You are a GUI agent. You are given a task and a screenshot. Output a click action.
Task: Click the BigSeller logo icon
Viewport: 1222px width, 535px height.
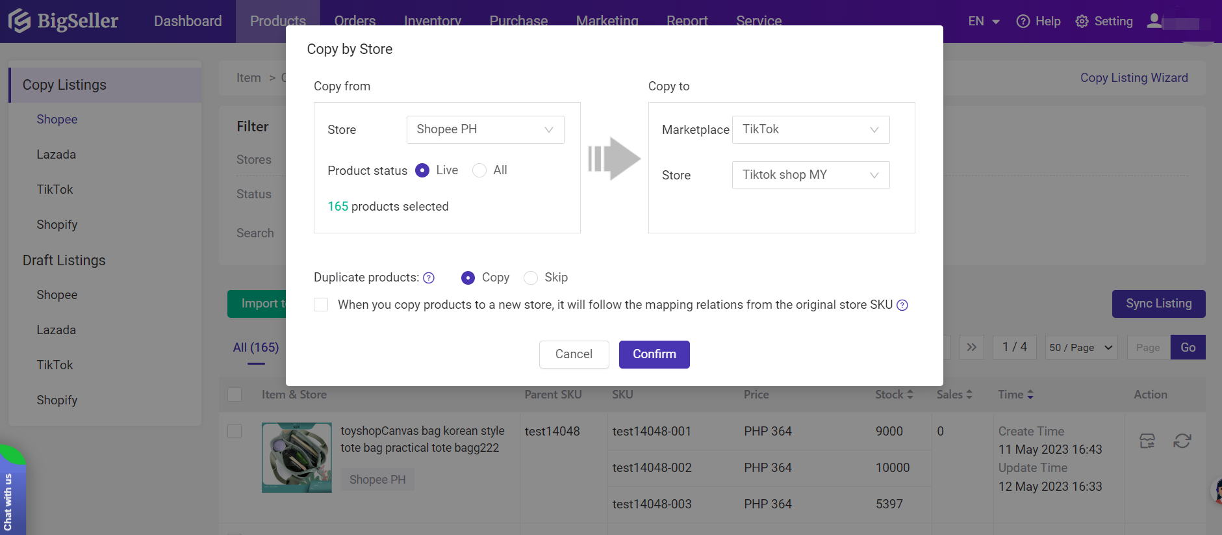19,21
